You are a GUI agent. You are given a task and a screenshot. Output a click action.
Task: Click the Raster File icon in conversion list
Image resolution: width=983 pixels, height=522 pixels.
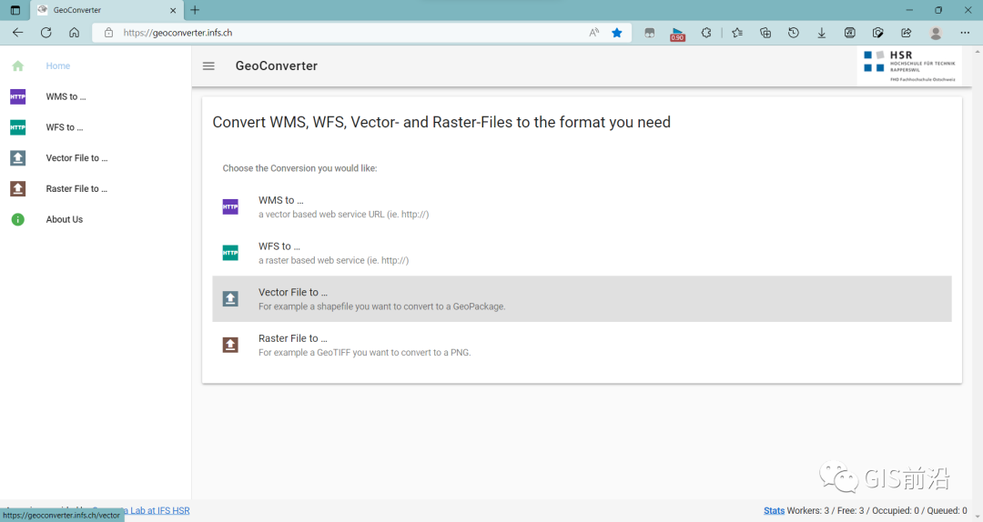(230, 345)
